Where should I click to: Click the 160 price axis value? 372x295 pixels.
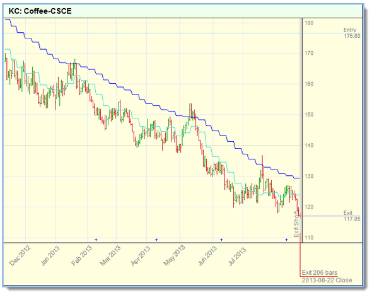pyautogui.click(x=309, y=84)
